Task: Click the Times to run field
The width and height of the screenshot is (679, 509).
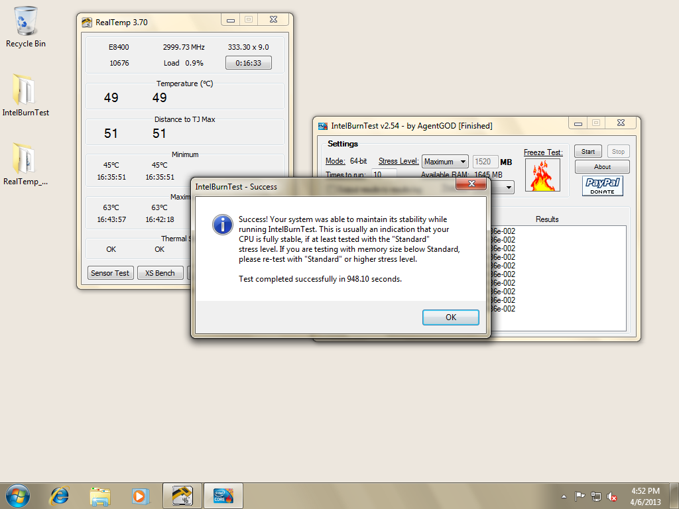Action: [384, 174]
